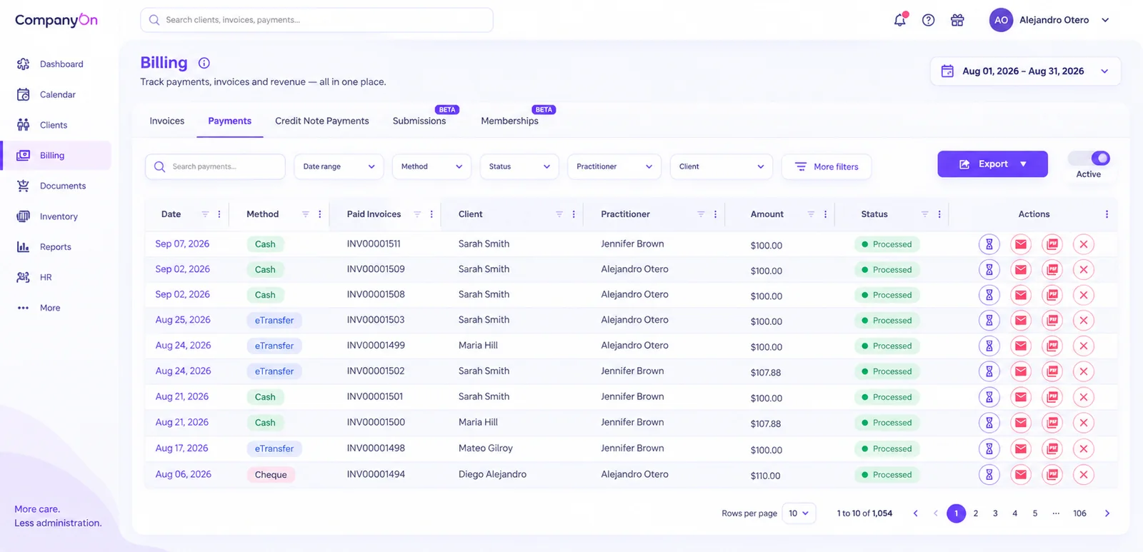
Task: Switch to the Memberships tab
Action: (509, 121)
